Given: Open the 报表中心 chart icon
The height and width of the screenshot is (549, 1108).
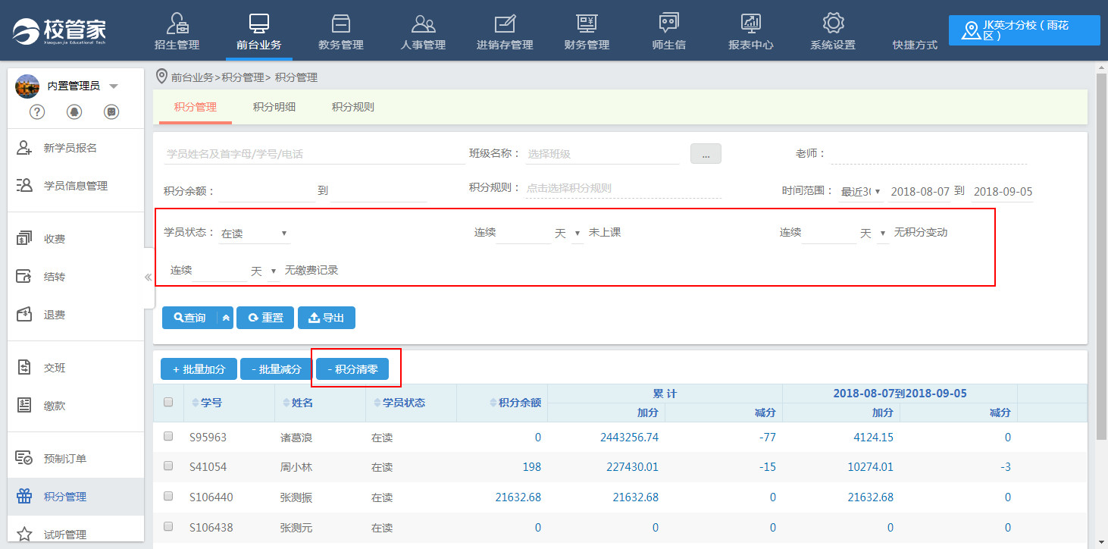Looking at the screenshot, I should [x=750, y=24].
